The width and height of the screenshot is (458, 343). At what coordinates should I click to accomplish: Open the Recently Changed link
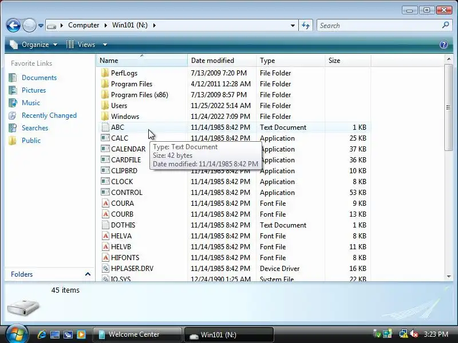pos(49,115)
